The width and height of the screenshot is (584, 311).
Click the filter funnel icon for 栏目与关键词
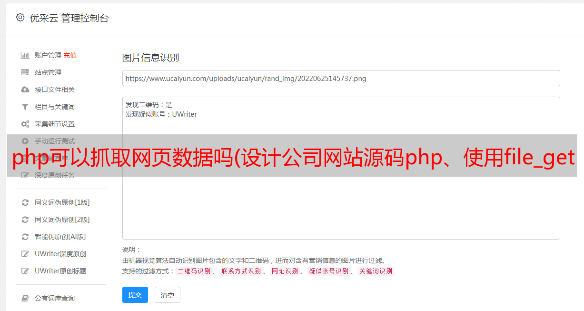tap(25, 107)
